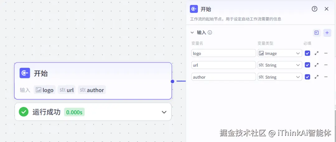Click the scrollbar at panel right edge

click(x=335, y=117)
